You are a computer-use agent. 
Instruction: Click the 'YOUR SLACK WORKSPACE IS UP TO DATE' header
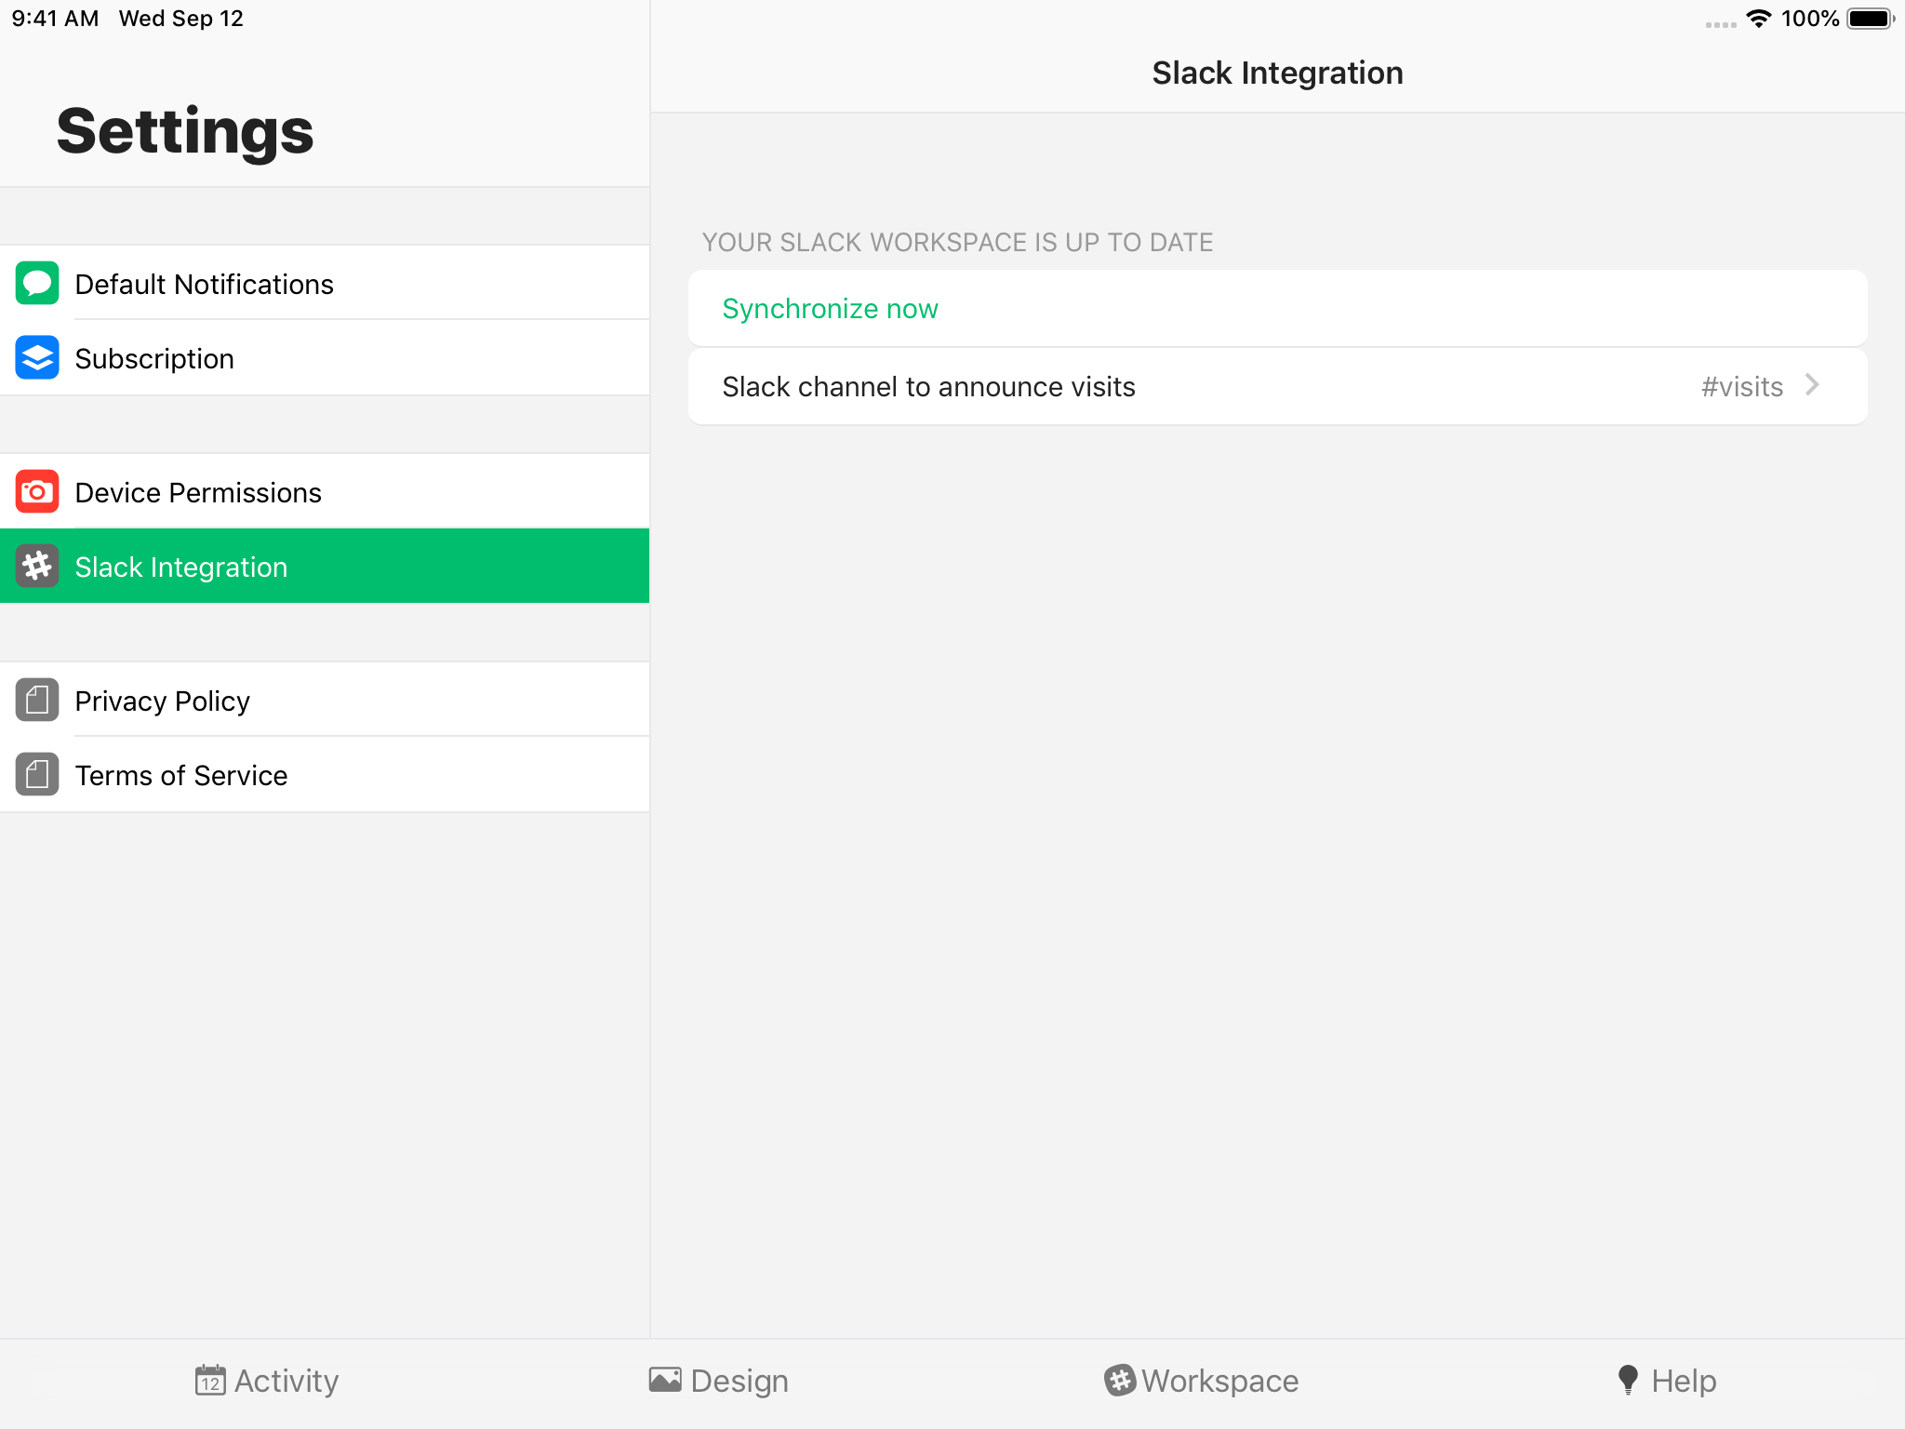(x=957, y=242)
